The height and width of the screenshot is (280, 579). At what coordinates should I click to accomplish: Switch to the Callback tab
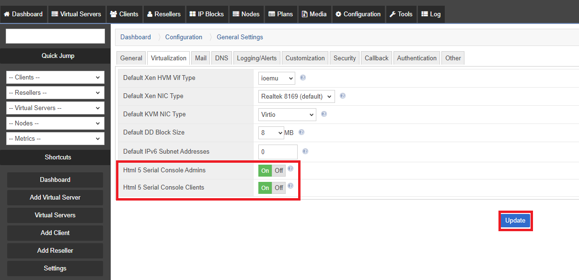tap(377, 58)
